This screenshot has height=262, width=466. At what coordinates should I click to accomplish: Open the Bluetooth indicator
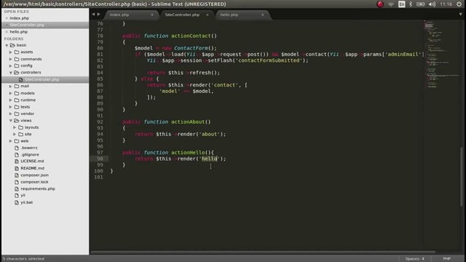click(411, 4)
